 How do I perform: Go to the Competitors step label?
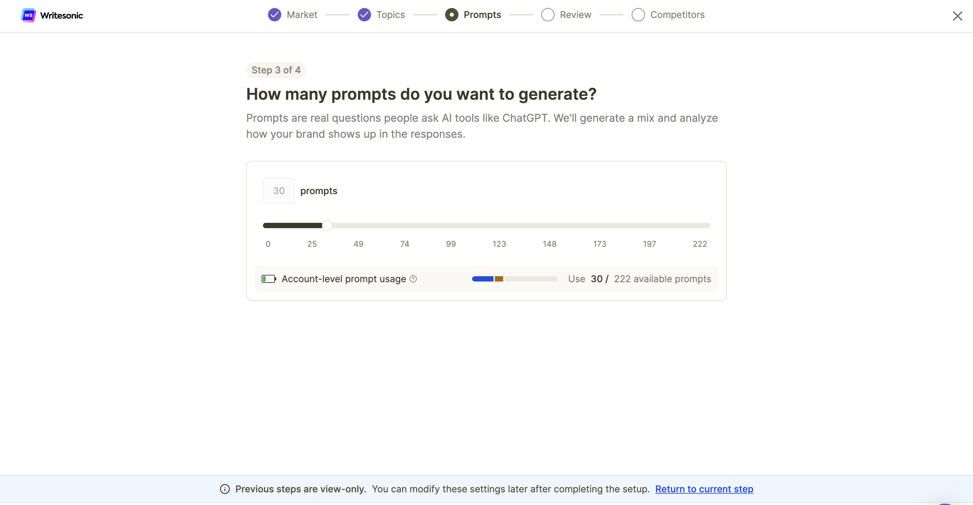(x=677, y=15)
